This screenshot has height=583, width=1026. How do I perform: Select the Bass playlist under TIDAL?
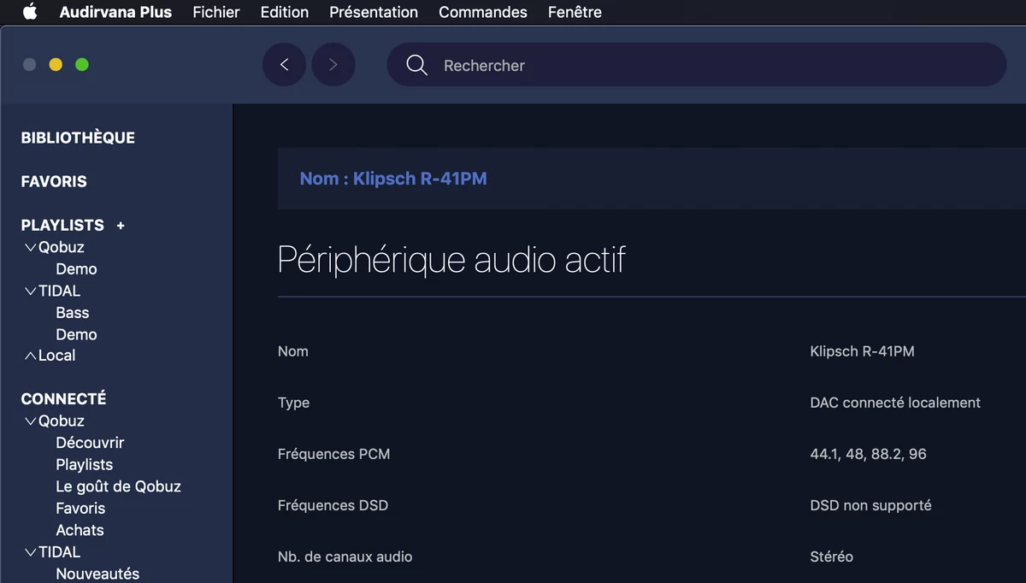[73, 313]
